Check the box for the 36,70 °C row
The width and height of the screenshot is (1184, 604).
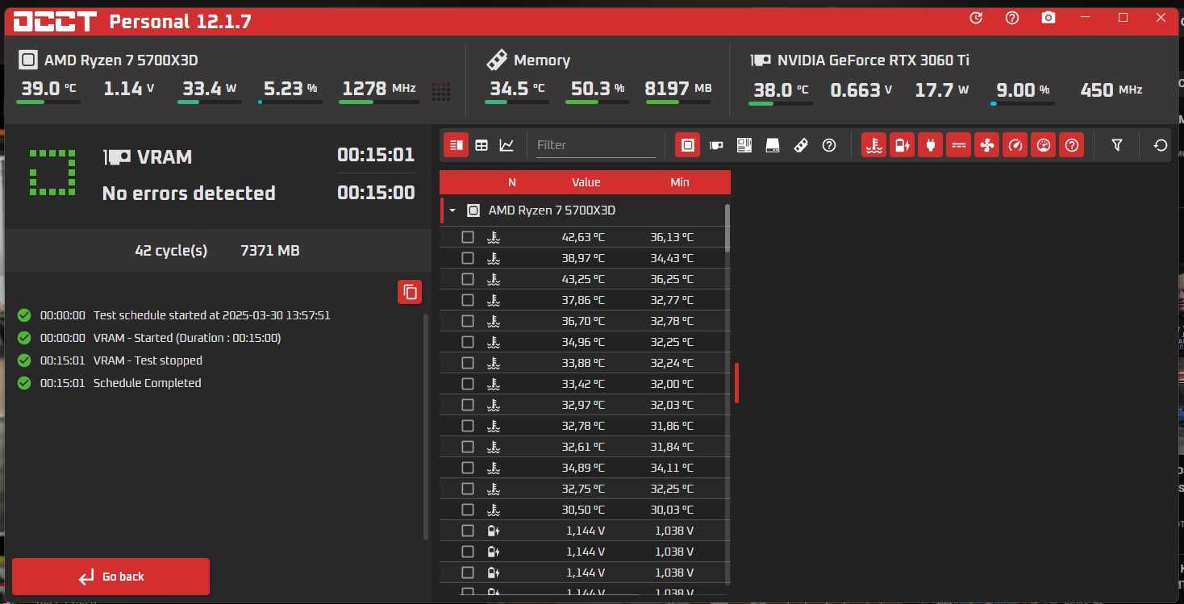point(468,321)
